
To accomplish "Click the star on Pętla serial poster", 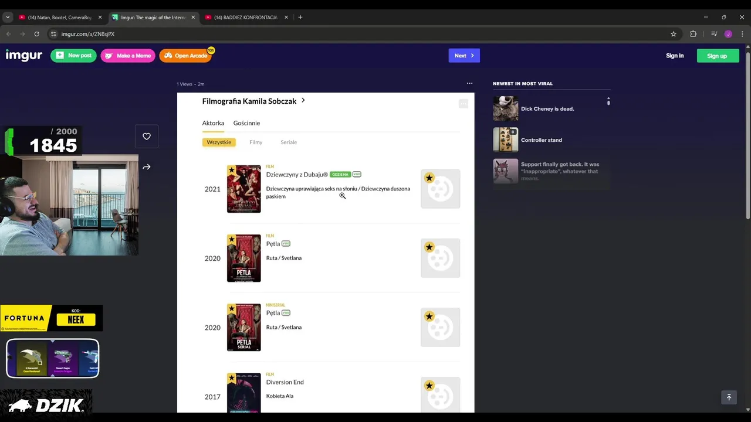I will (x=232, y=309).
